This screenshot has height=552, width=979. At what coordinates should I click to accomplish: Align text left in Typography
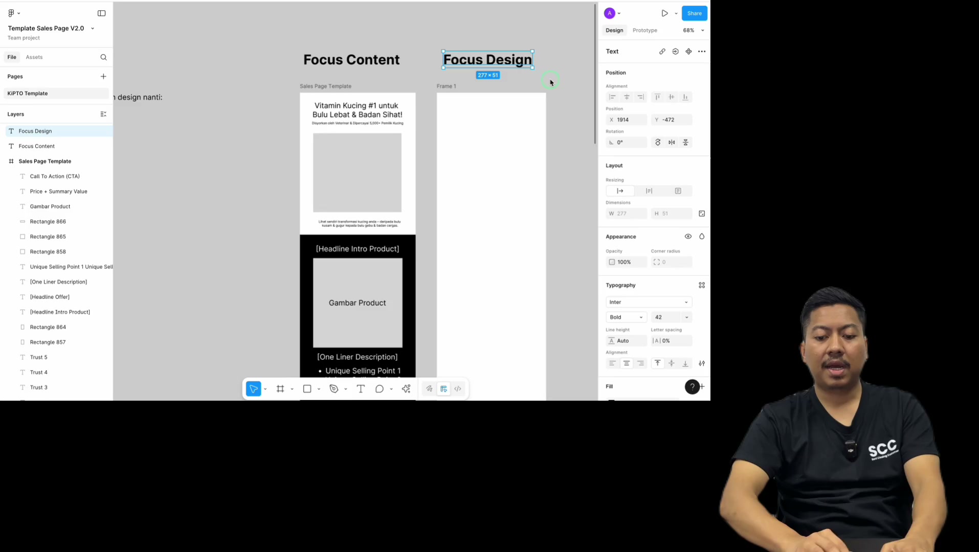click(x=612, y=363)
